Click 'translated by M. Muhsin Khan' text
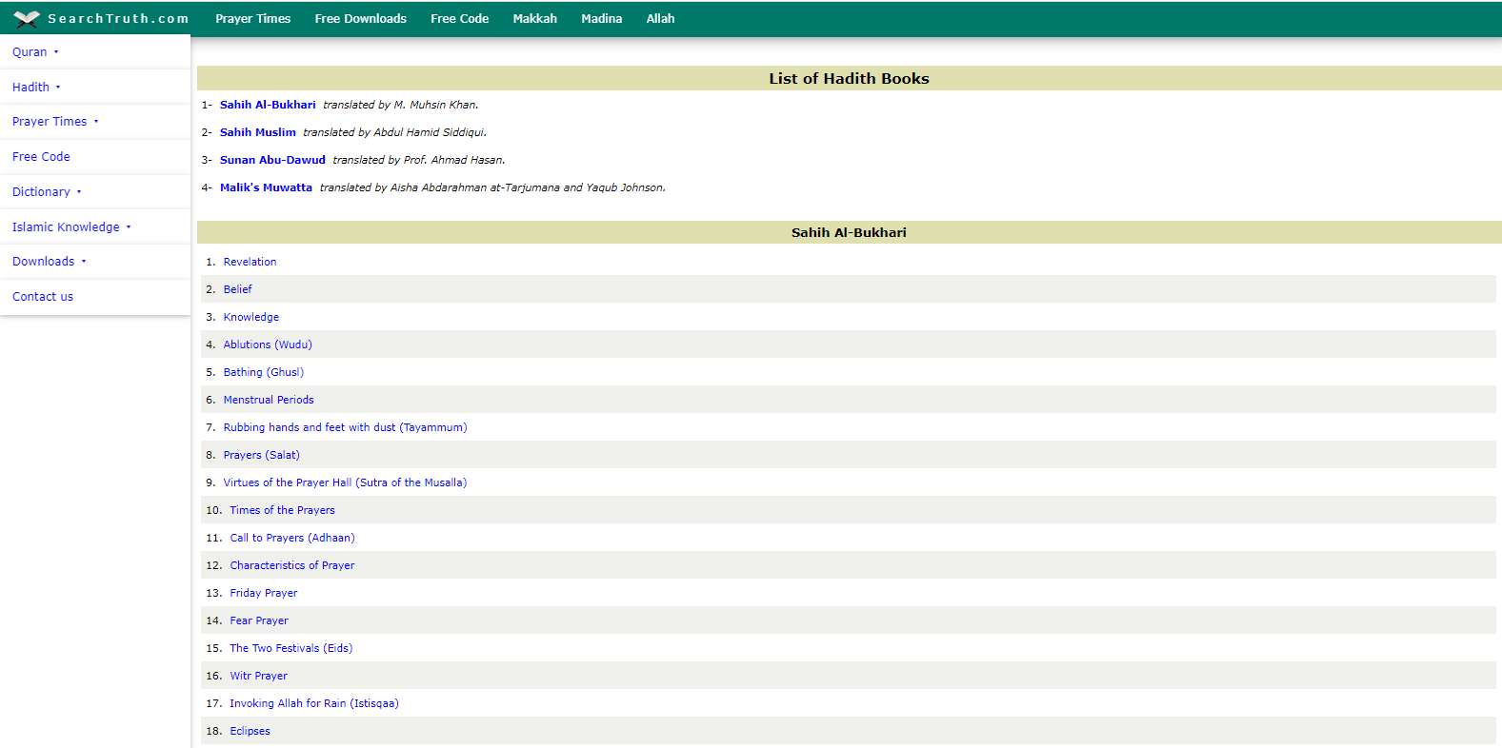The height and width of the screenshot is (748, 1502). pyautogui.click(x=401, y=106)
